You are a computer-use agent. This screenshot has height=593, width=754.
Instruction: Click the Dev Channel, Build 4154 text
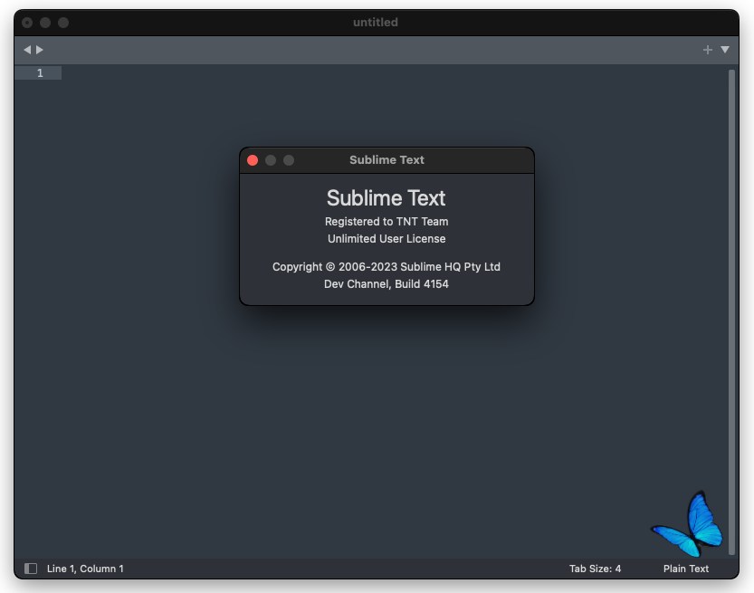(387, 283)
